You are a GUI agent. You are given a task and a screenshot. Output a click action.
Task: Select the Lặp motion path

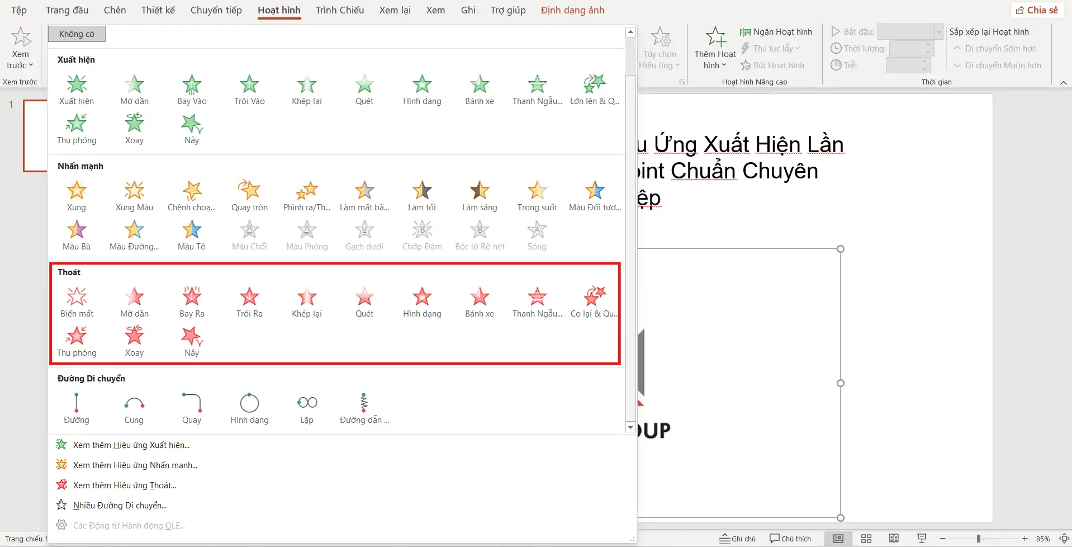click(307, 408)
